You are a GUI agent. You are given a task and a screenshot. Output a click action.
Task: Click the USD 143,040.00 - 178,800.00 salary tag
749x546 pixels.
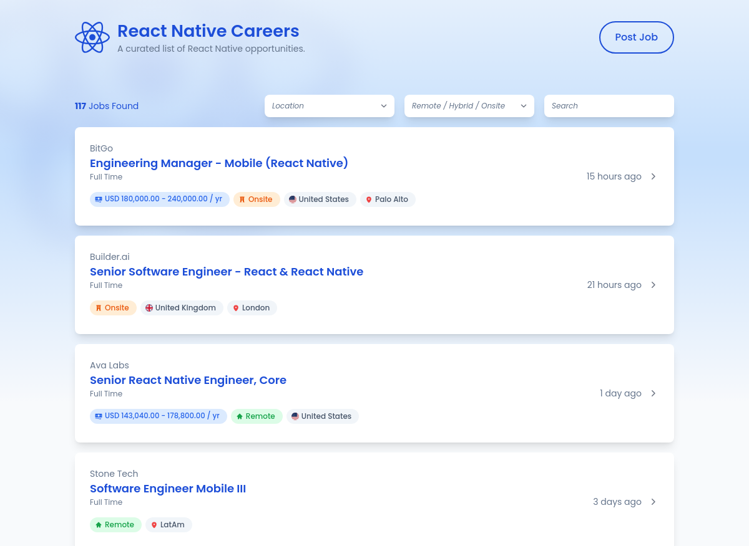click(159, 416)
